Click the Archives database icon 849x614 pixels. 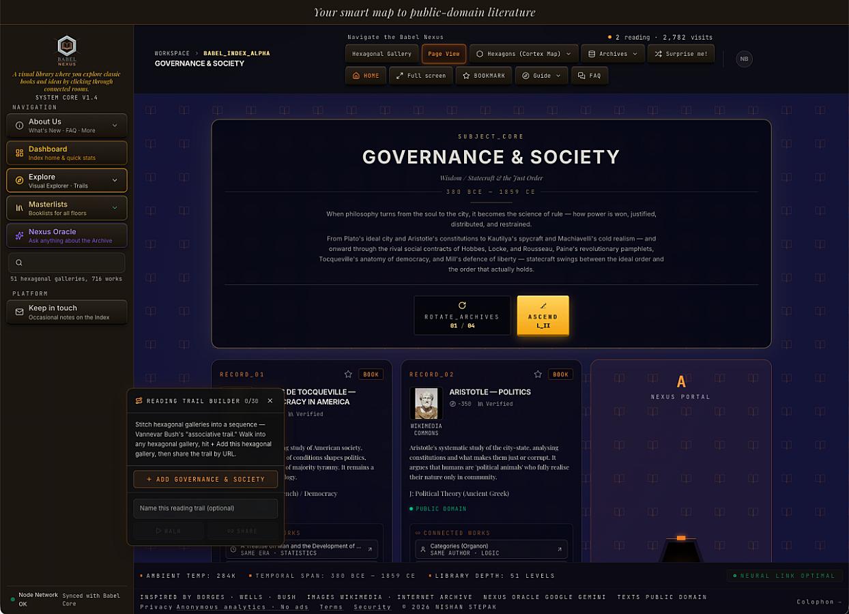(592, 54)
